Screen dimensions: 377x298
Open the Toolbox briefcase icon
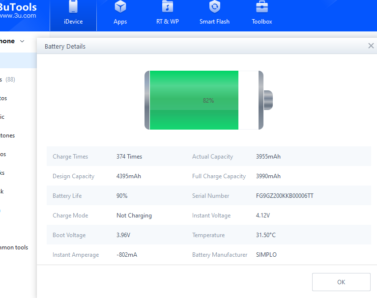262,7
